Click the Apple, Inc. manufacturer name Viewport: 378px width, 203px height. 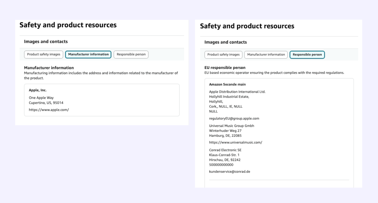[x=37, y=90]
